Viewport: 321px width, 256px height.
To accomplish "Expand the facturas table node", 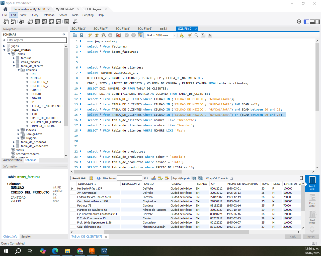I will pos(14,58).
